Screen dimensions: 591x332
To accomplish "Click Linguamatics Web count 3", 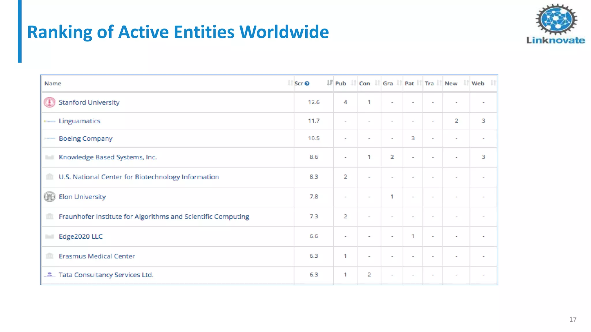I will (483, 121).
